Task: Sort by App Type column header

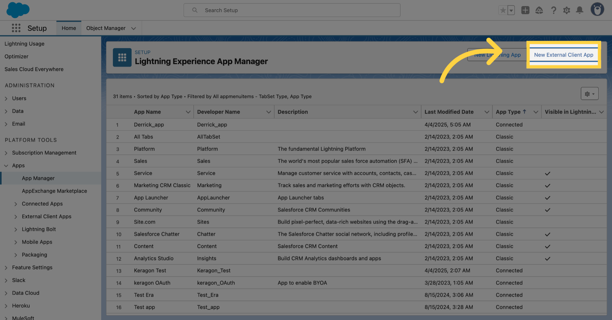Action: (511, 112)
